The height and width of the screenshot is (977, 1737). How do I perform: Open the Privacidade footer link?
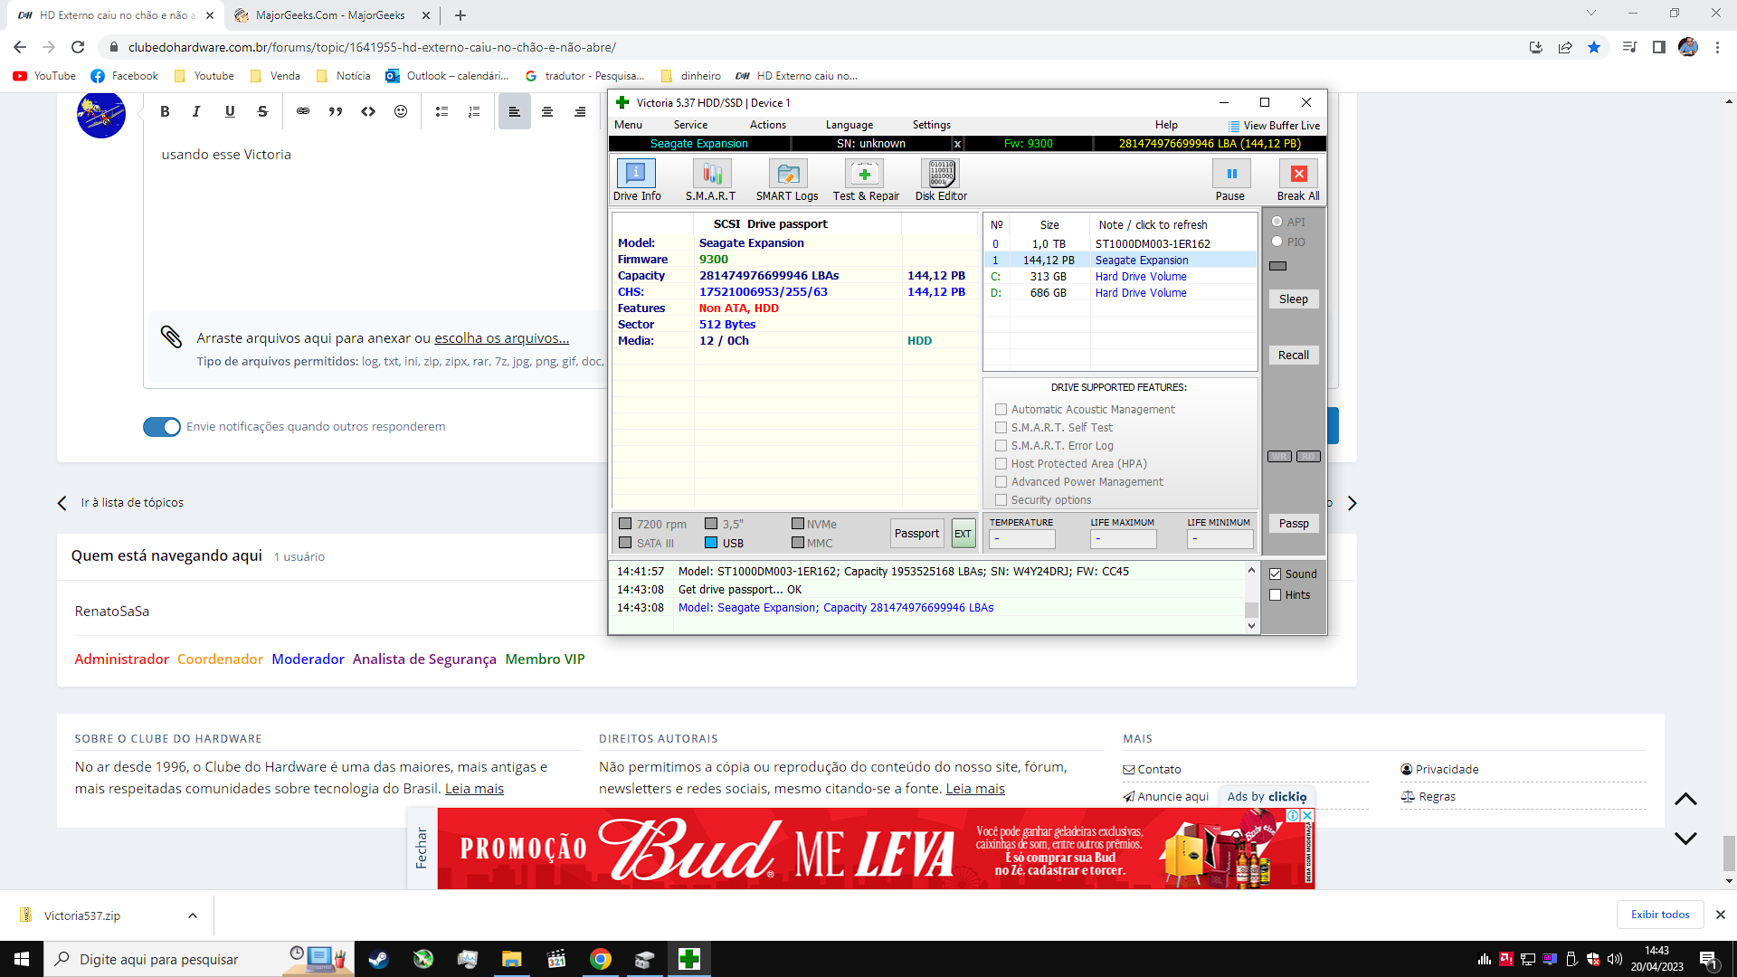coord(1447,770)
